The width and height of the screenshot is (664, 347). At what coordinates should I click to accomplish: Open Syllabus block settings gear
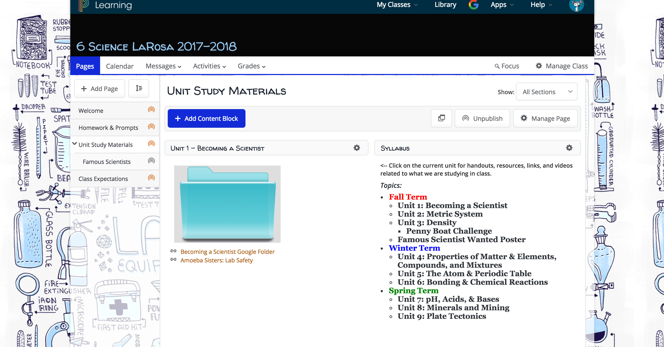569,148
